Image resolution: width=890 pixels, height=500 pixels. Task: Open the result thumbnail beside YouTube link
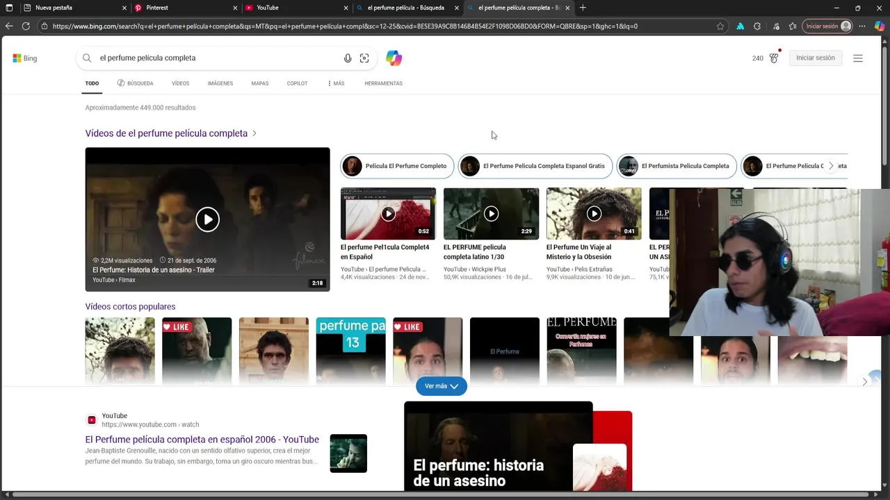point(348,453)
